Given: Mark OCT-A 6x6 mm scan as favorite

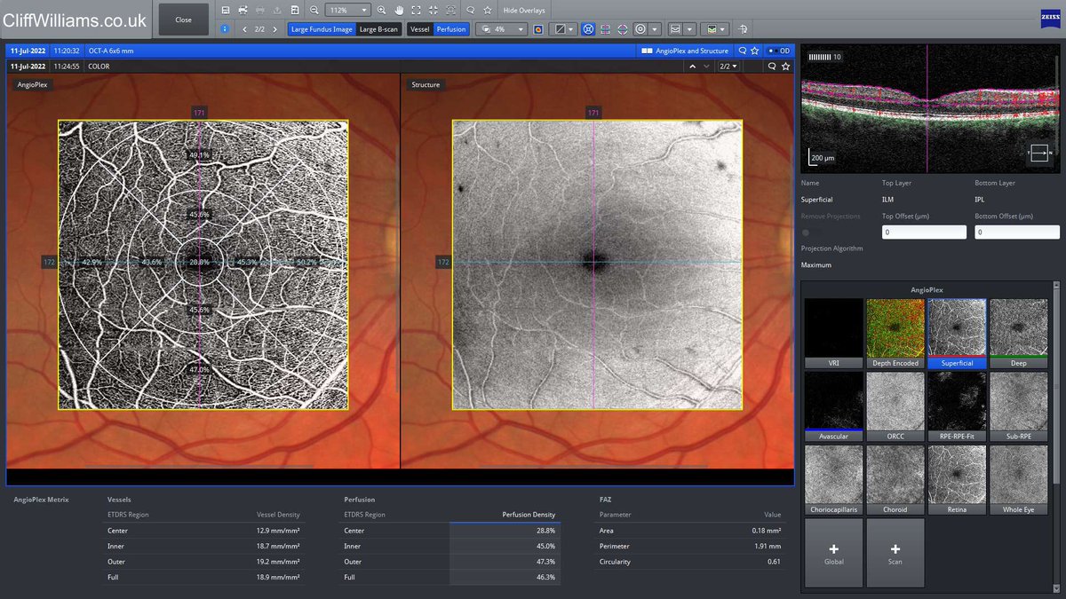Looking at the screenshot, I should click(x=755, y=51).
